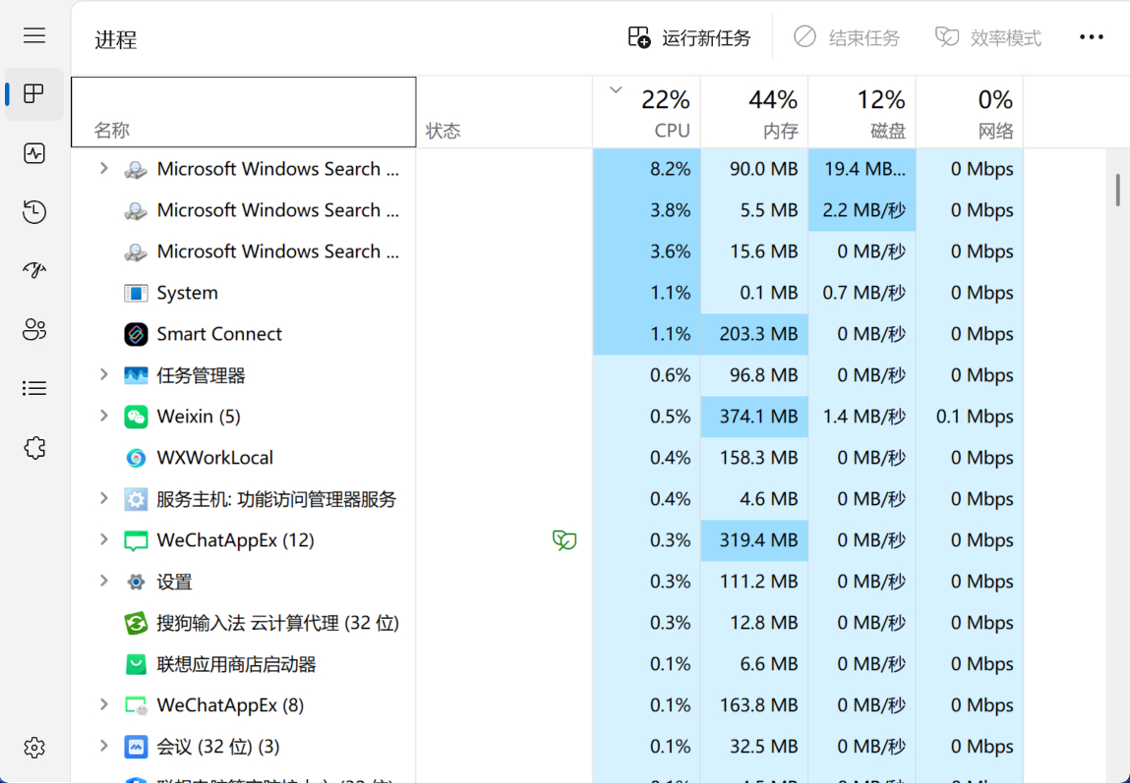This screenshot has width=1130, height=783.
Task: Expand the 设置 process group
Action: 104,581
